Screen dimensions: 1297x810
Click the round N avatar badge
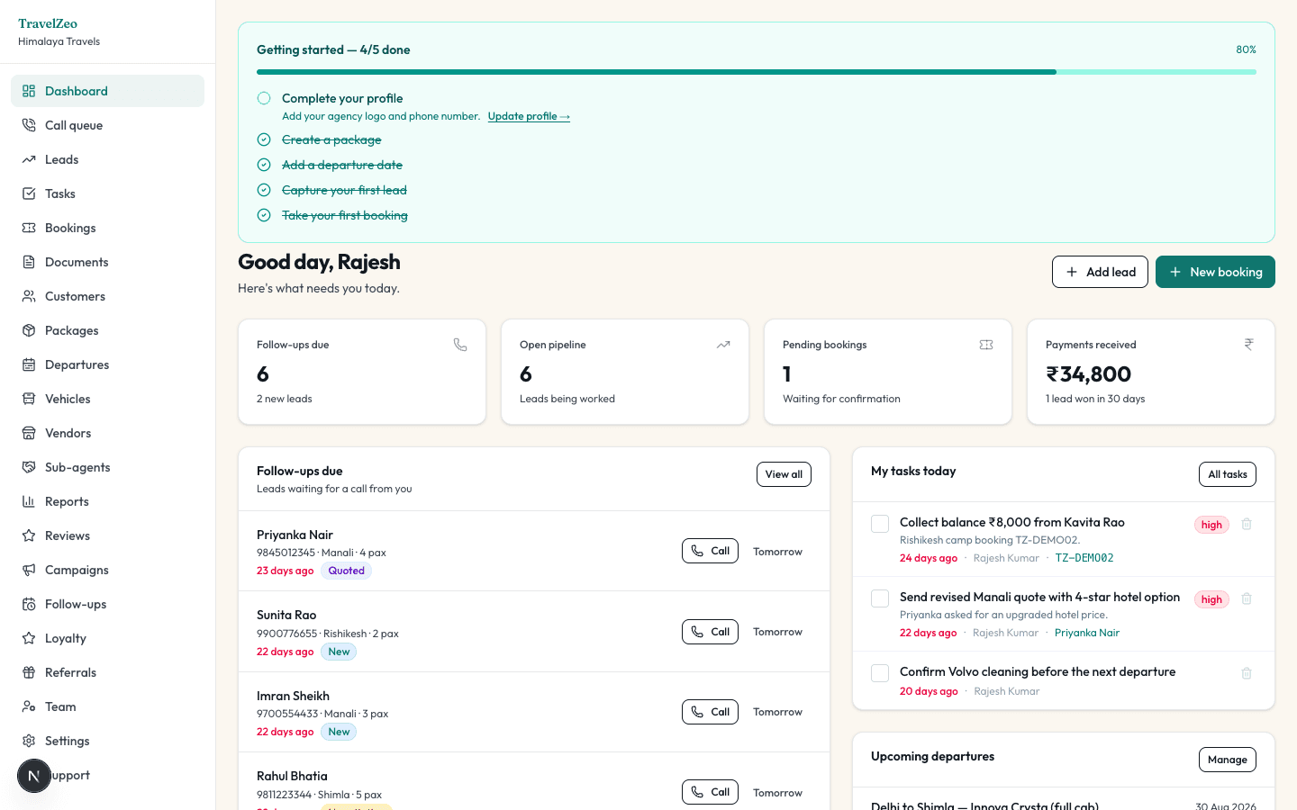click(x=34, y=776)
